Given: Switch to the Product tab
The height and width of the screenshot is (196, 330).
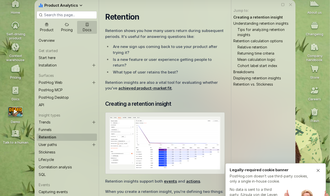Looking at the screenshot, I should coord(47,27).
